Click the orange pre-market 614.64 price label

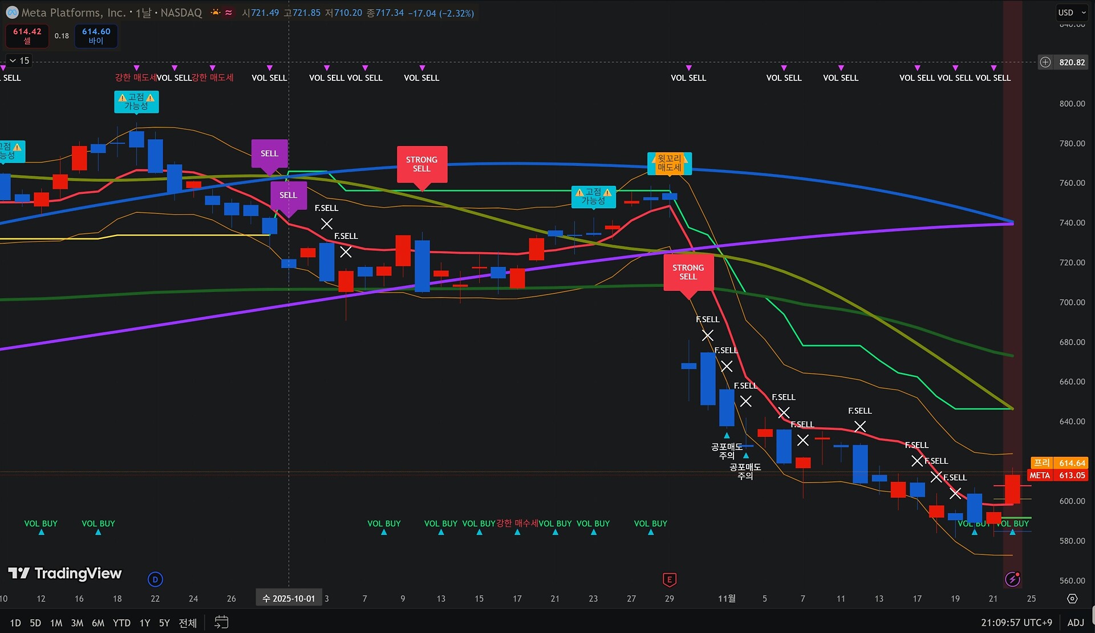[1072, 463]
